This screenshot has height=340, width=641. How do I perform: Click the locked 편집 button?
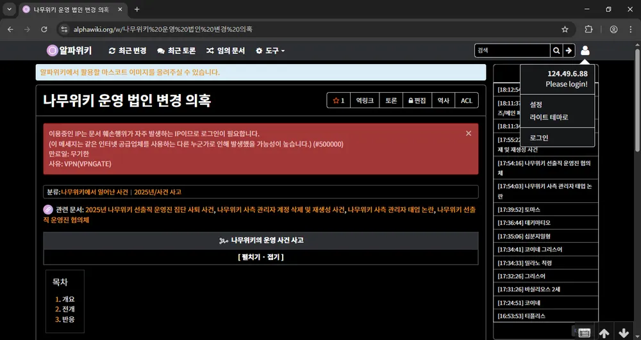coord(417,101)
